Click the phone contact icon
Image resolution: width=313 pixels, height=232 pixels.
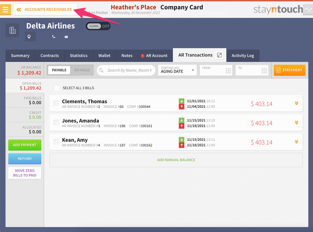tap(54, 36)
